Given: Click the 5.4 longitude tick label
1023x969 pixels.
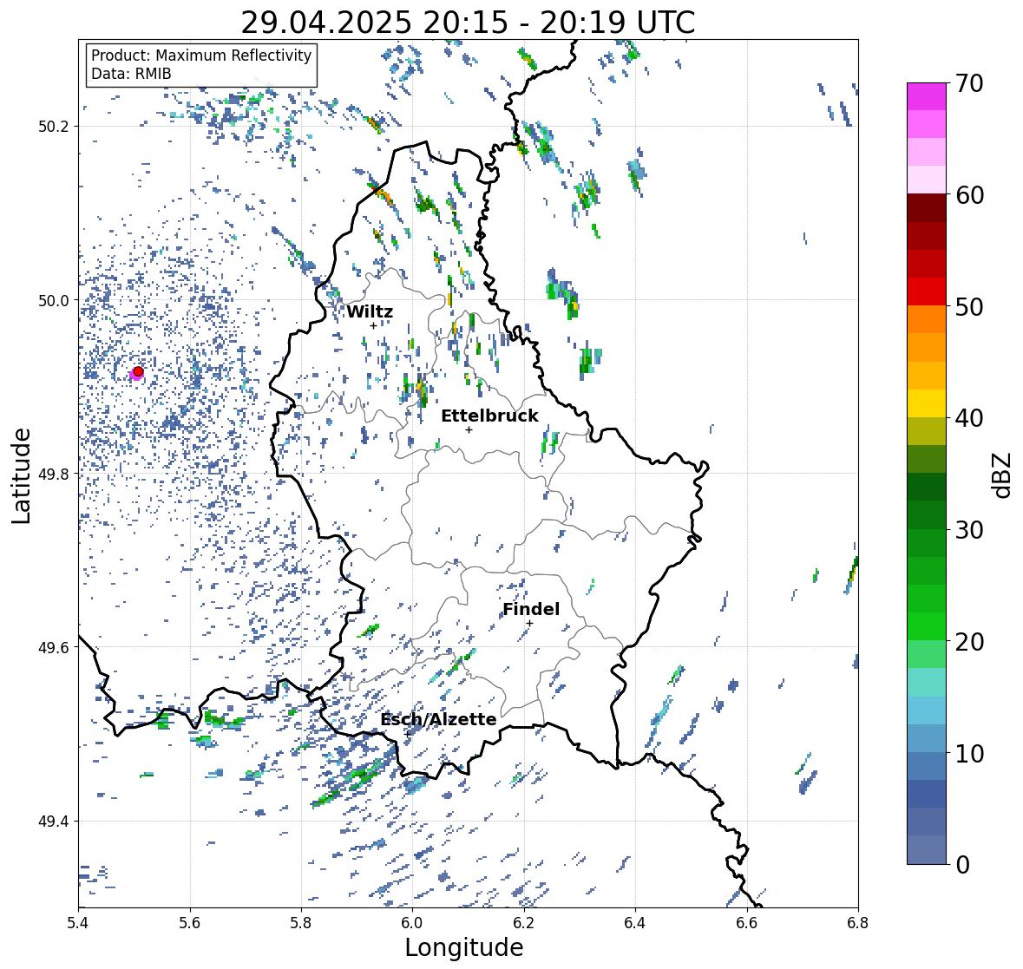Looking at the screenshot, I should tap(78, 923).
